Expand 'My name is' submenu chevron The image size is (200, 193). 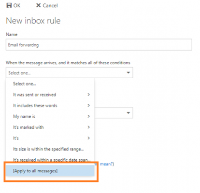tap(88, 116)
